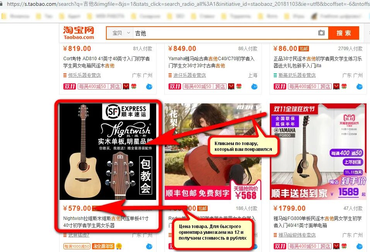Click the 双11 badge under Cort guitar listing
Screen dimensions: 370x252
69,86
